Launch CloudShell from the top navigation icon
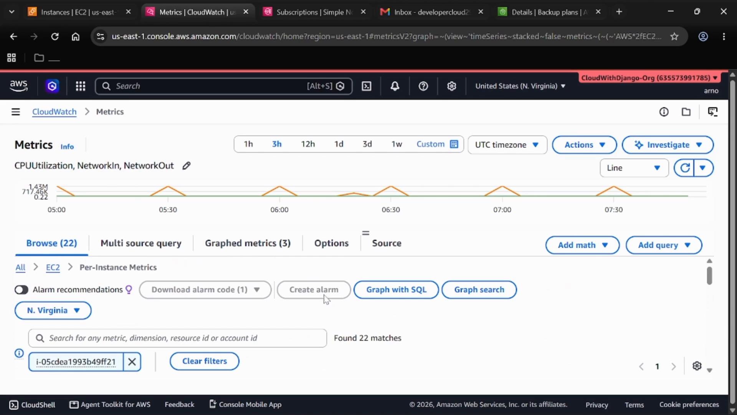Image resolution: width=737 pixels, height=415 pixels. point(367,86)
